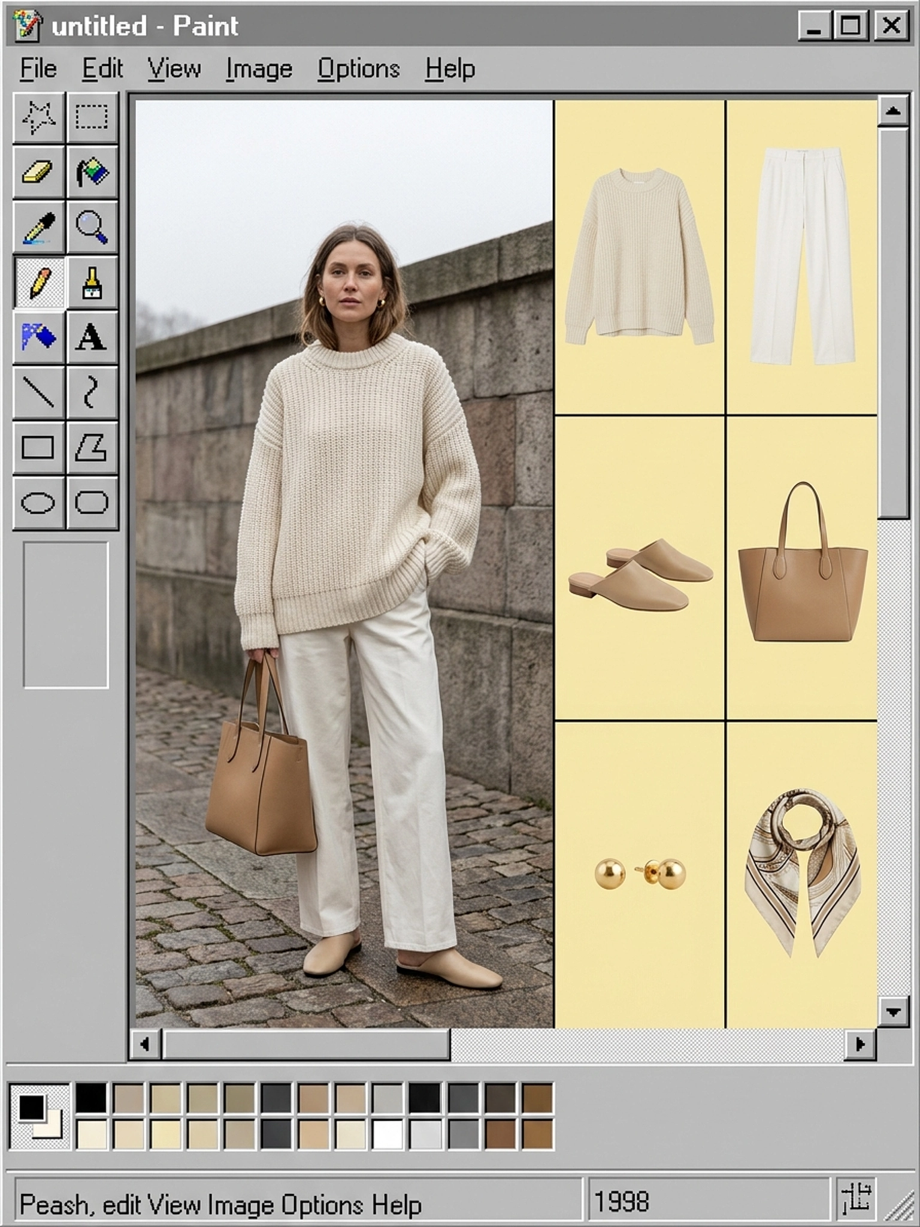Pick the Color Picker eyedropper tool
Image resolution: width=920 pixels, height=1227 pixels.
click(38, 227)
